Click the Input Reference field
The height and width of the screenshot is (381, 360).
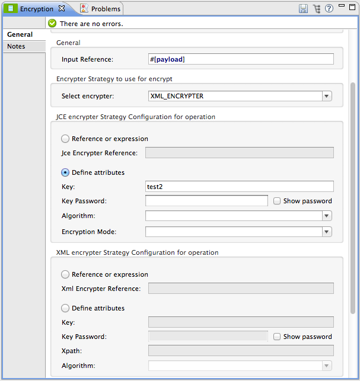(241, 59)
